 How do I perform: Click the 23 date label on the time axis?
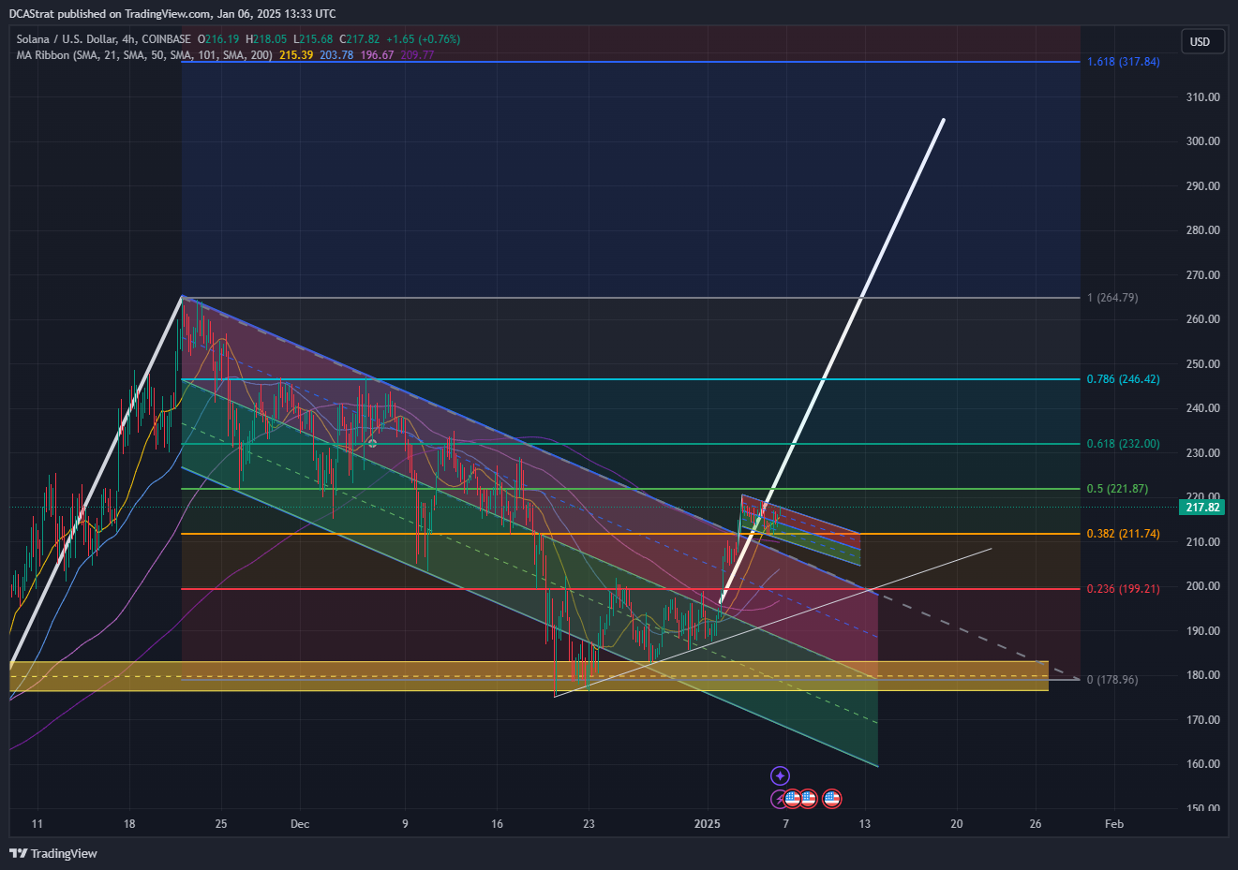point(589,824)
